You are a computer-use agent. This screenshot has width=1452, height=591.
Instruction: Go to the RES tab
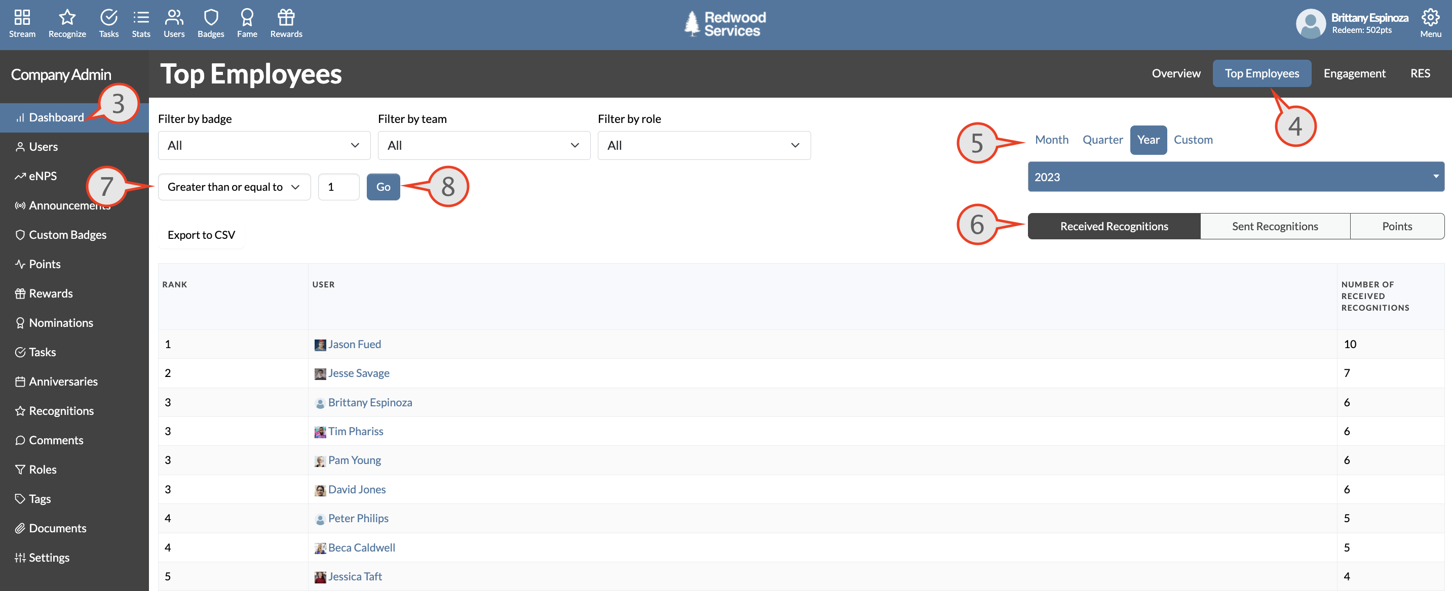(1420, 73)
